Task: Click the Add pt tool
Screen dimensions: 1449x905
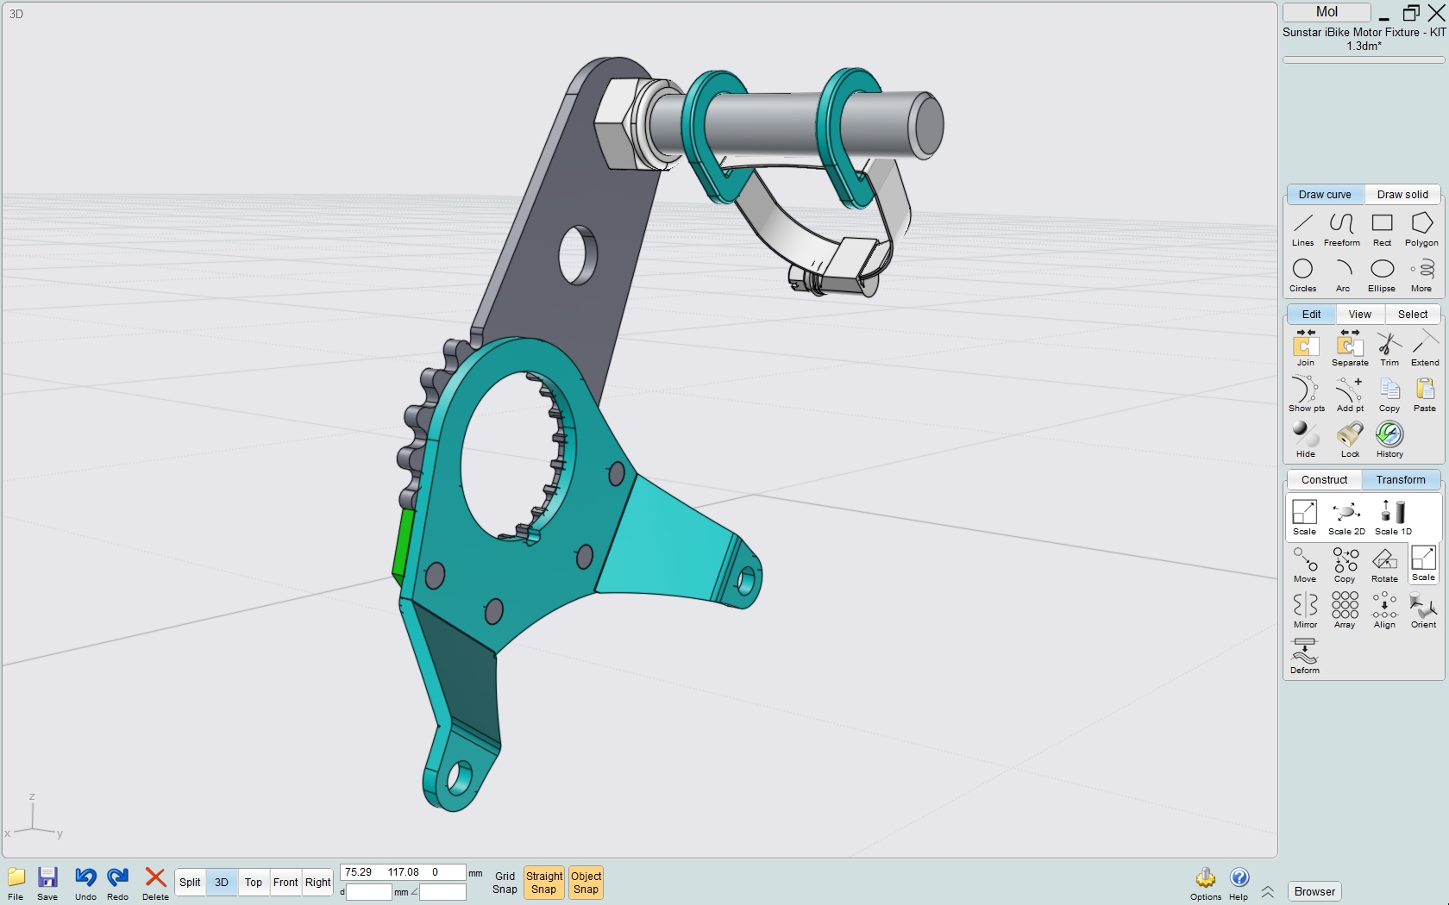Action: coord(1350,395)
